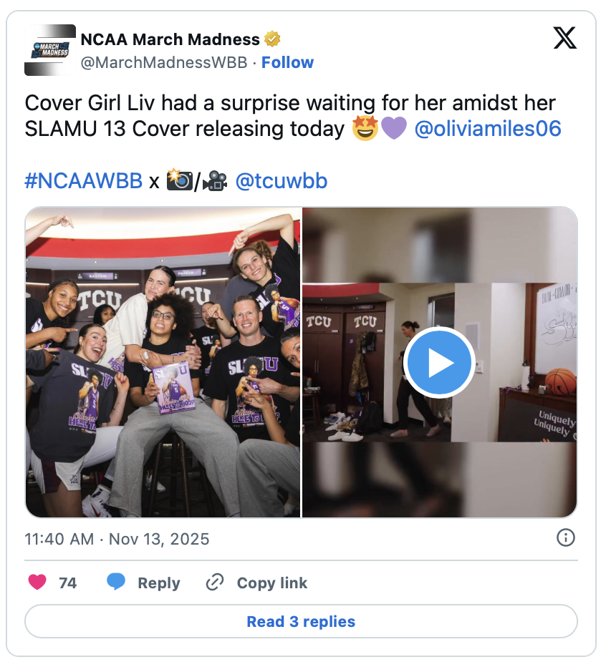Image resolution: width=606 pixels, height=667 pixels.
Task: Click the blue reply bubble icon
Action: (x=116, y=583)
